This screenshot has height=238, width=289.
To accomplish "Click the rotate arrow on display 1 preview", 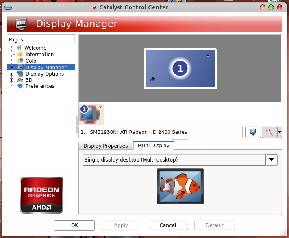I will [152, 81].
